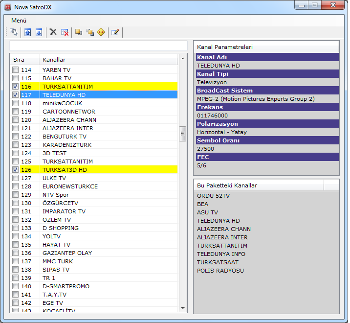Click the move channel up arrow icon

pyautogui.click(x=28, y=32)
